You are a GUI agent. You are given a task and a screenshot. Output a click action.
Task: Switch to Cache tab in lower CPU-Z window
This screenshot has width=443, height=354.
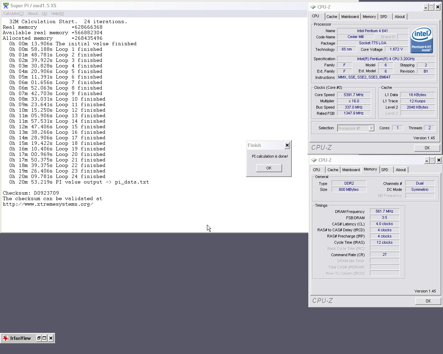pyautogui.click(x=333, y=170)
